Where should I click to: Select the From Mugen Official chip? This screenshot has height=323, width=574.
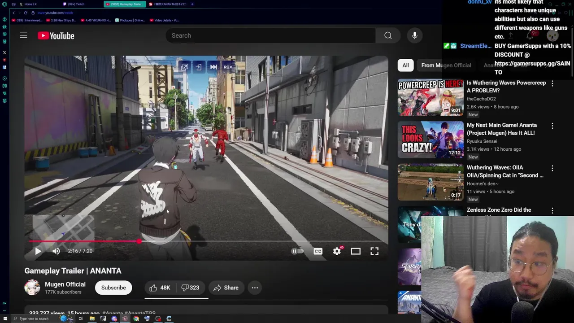click(446, 65)
